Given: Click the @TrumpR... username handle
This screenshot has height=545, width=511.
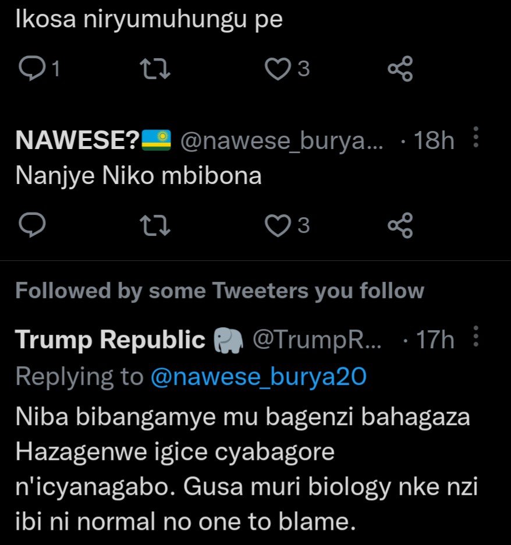Looking at the screenshot, I should (317, 340).
